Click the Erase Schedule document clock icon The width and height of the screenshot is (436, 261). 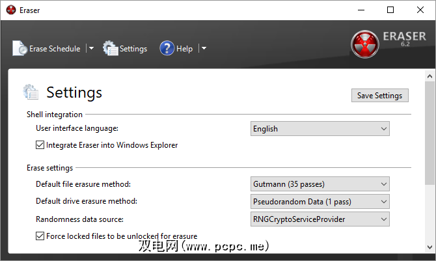(20, 48)
